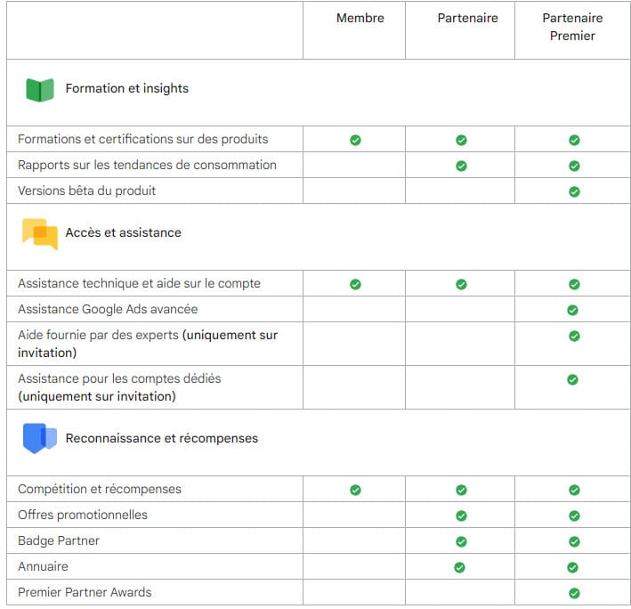The image size is (631, 609).
Task: Click Partenaire checkmark for Rapports sur les tendances
Action: [461, 166]
